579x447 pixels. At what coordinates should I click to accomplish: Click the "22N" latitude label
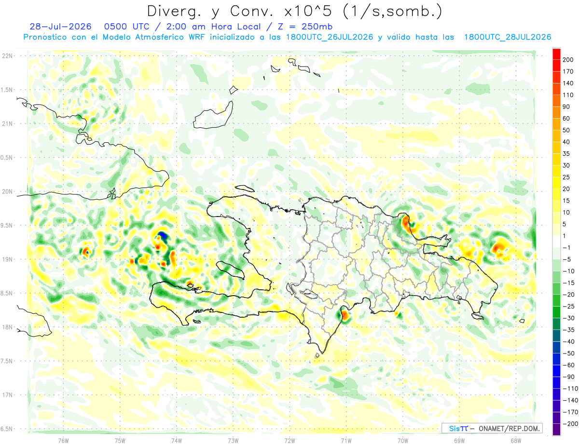click(7, 56)
